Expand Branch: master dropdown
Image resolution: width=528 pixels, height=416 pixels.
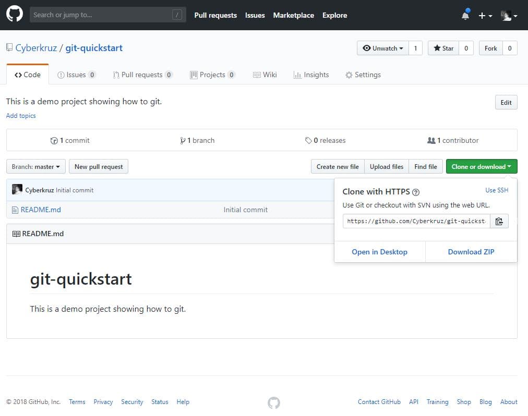[35, 167]
